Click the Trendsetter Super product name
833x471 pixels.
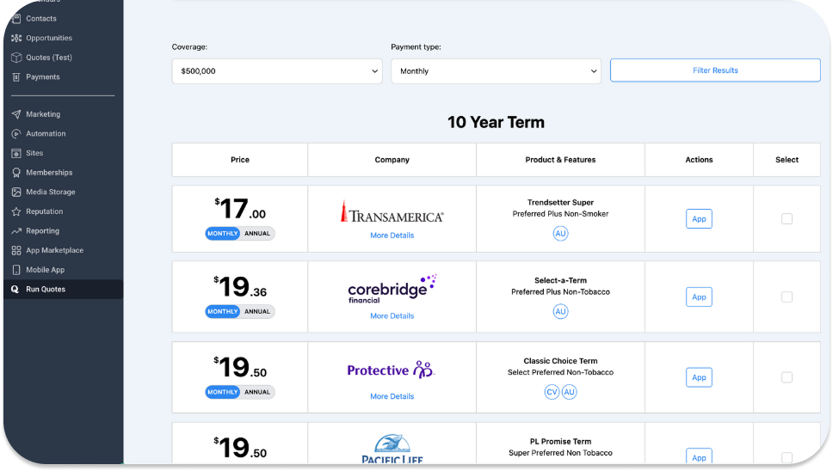[560, 203]
